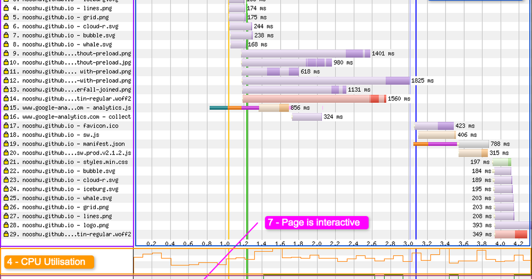Click the lock icon on row 13 erfall-joined.png
This screenshot has width=532, height=279.
[6, 89]
